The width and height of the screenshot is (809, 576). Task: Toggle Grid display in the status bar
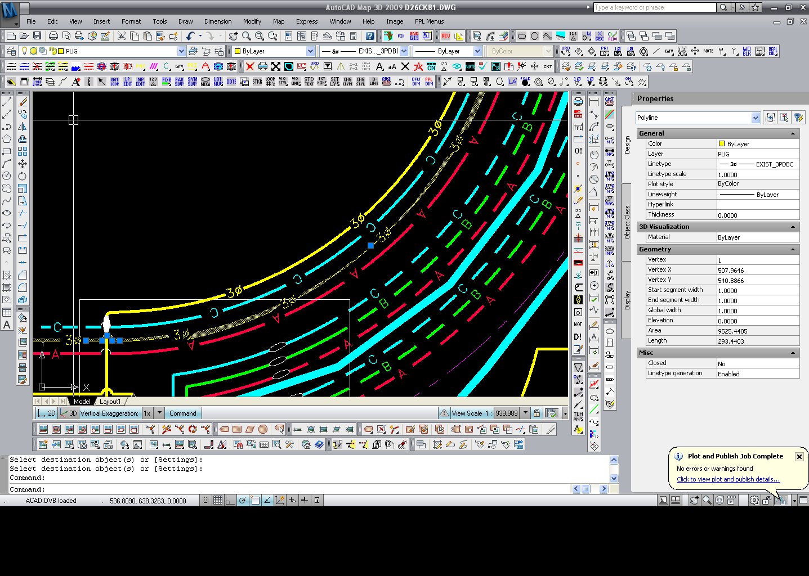[x=218, y=500]
